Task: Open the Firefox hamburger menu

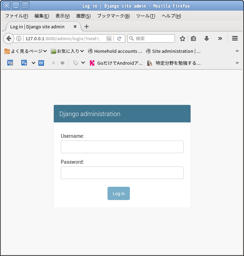Action: click(235, 38)
